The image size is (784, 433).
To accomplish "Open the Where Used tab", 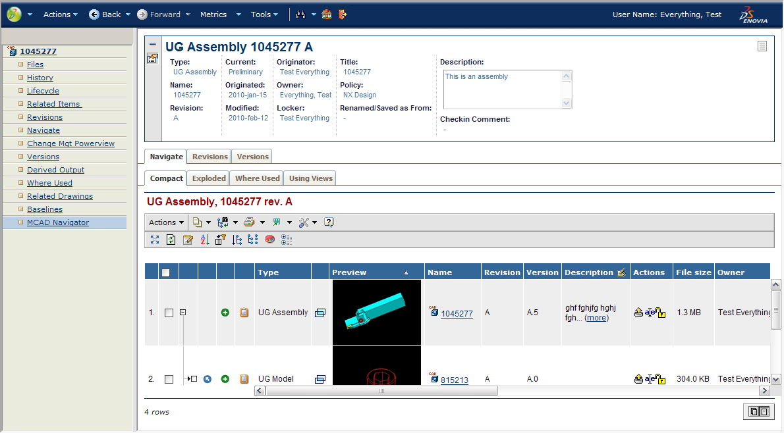I will point(257,178).
